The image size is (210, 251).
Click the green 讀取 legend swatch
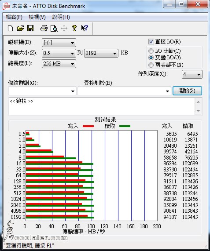pos(125,126)
